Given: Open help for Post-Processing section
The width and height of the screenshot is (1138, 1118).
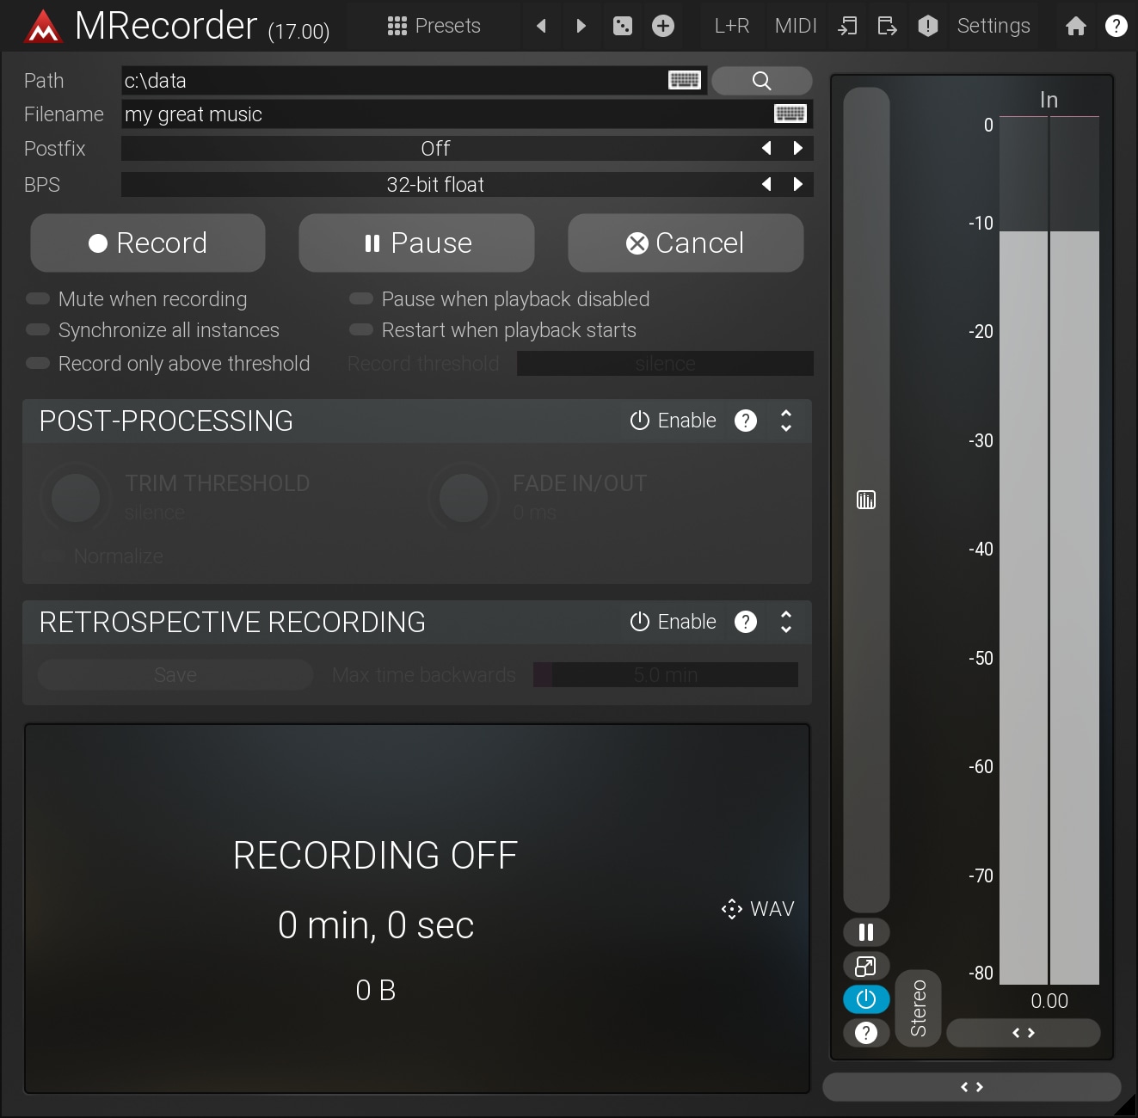Looking at the screenshot, I should click(745, 421).
